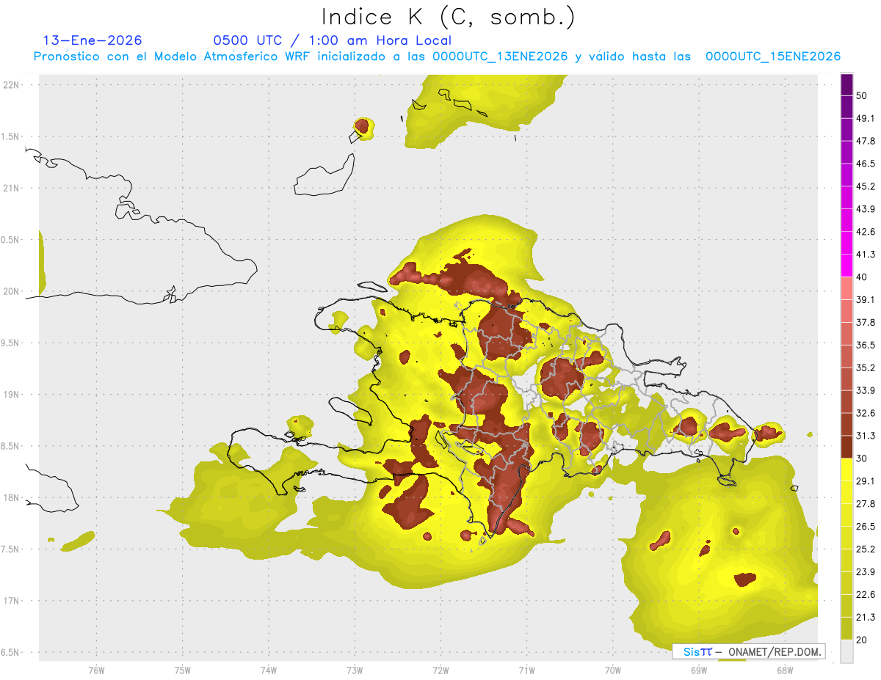Click the "21N" latitude axis label
Screen dimensions: 881x680
(x=12, y=188)
